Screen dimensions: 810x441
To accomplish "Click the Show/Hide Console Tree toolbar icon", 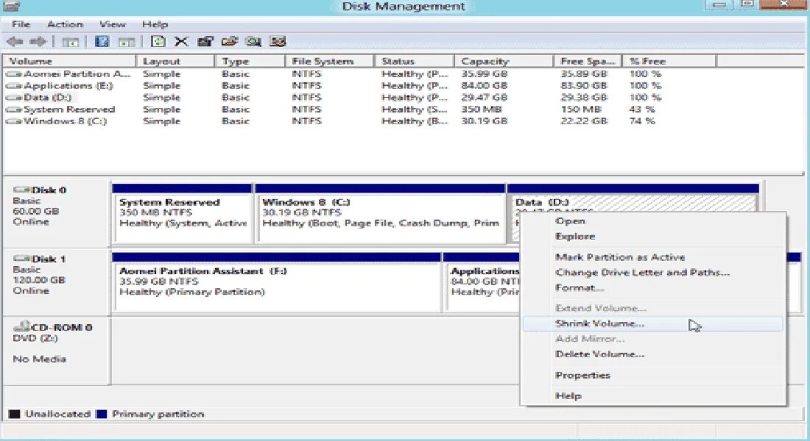I will pos(70,42).
